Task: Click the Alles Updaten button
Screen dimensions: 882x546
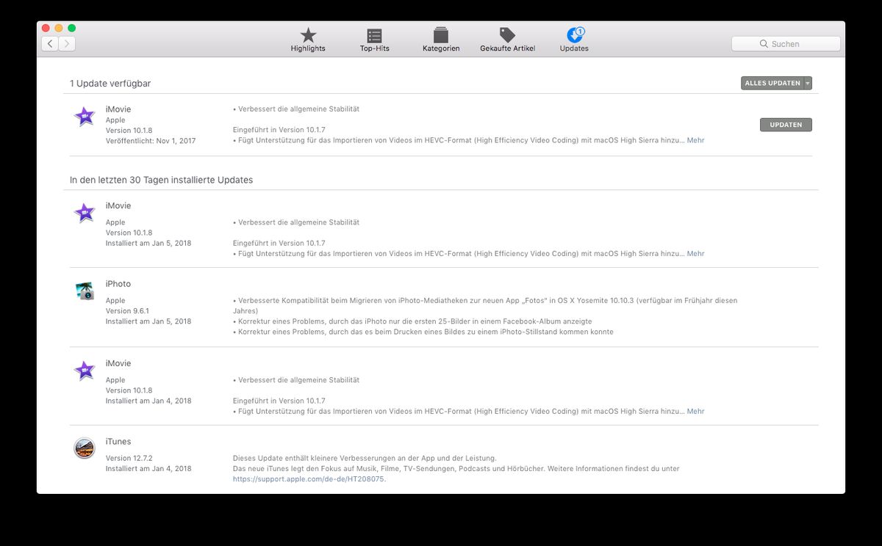Action: [x=772, y=84]
